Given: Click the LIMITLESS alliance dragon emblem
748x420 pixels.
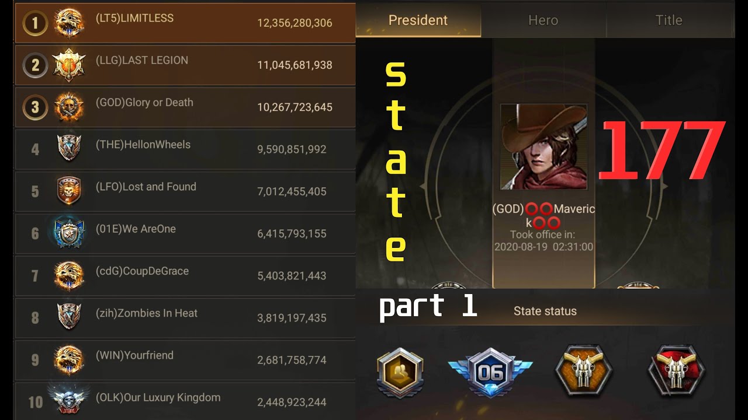Looking at the screenshot, I should pos(69,23).
